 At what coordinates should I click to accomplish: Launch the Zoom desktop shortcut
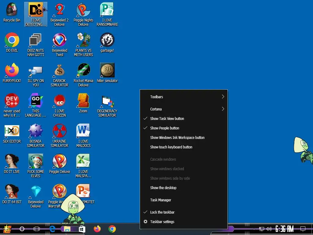(83, 103)
